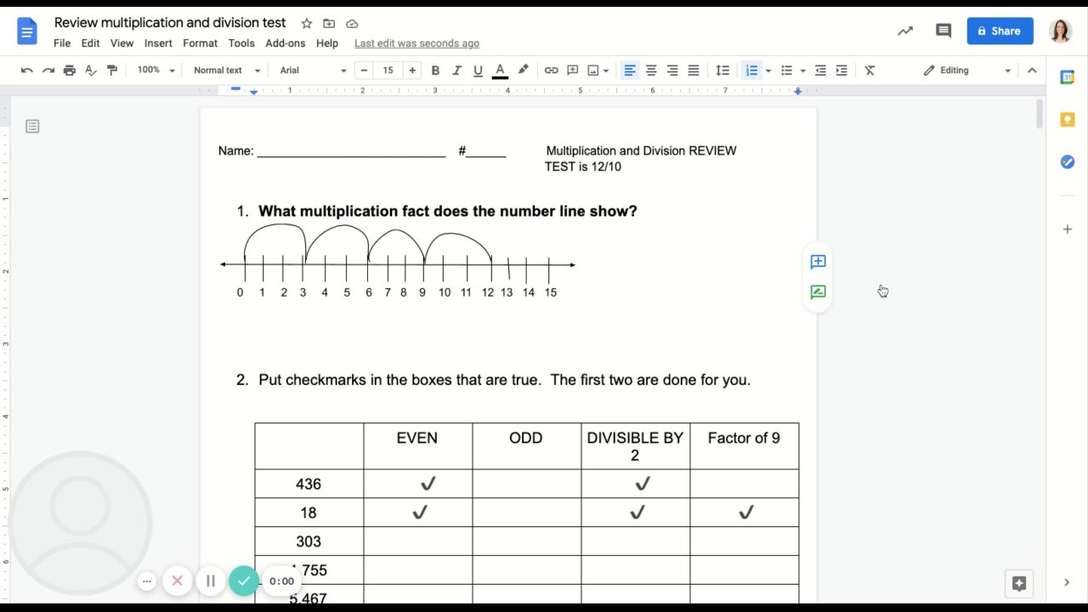The image size is (1088, 612).
Task: Open the Tools menu
Action: coord(241,43)
